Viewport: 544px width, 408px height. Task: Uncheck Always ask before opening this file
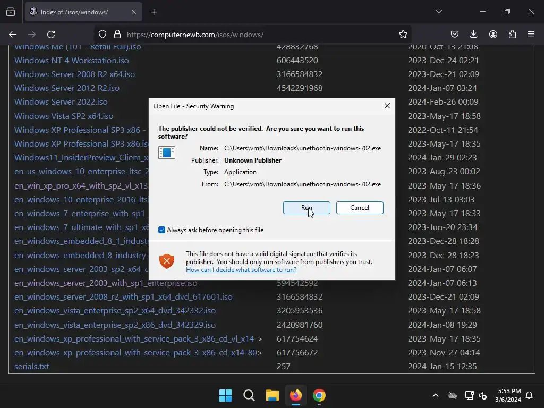(161, 229)
